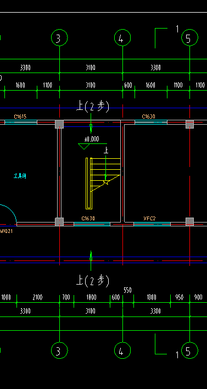Select the yellow staircase symbol
The height and width of the screenshot is (389, 207).
tap(103, 183)
